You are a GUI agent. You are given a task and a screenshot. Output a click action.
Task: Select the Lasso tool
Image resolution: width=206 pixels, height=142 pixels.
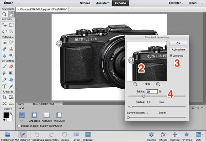click(5, 31)
